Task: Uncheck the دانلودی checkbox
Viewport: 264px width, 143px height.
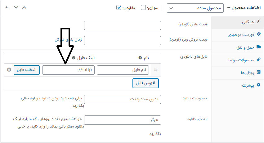Action: click(x=119, y=7)
